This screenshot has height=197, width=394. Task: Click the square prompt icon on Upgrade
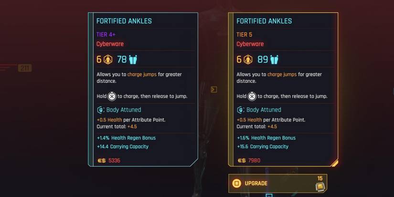236,183
